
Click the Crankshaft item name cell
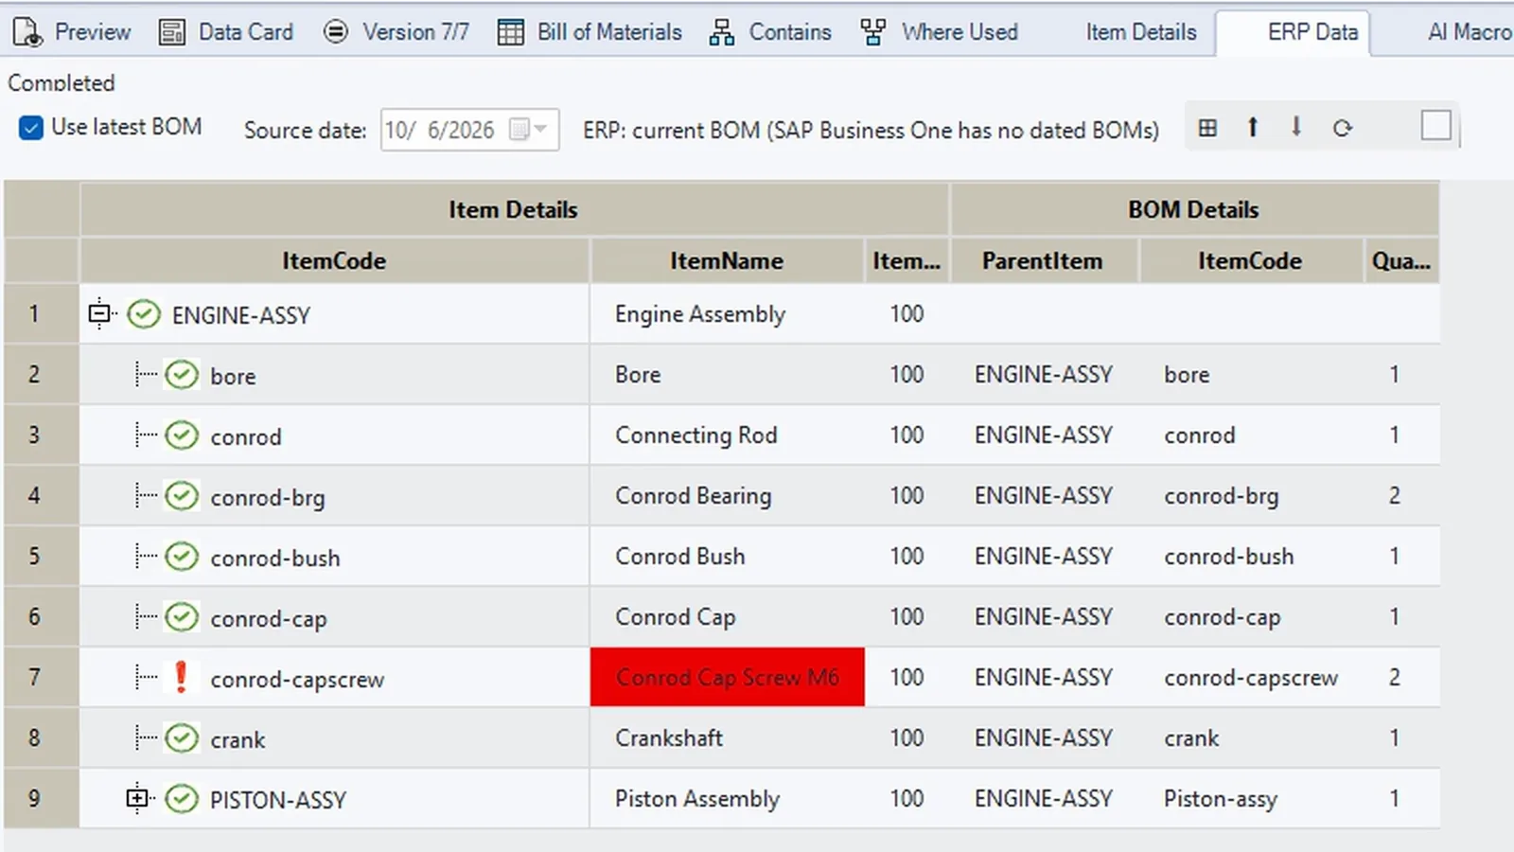point(727,737)
